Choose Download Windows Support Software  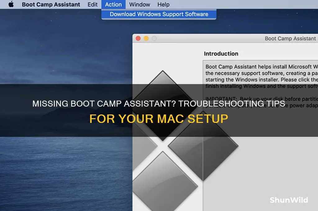click(x=159, y=14)
